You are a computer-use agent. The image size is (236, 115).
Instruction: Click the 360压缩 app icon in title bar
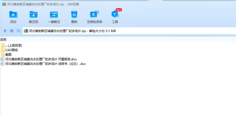click(x=4, y=4)
